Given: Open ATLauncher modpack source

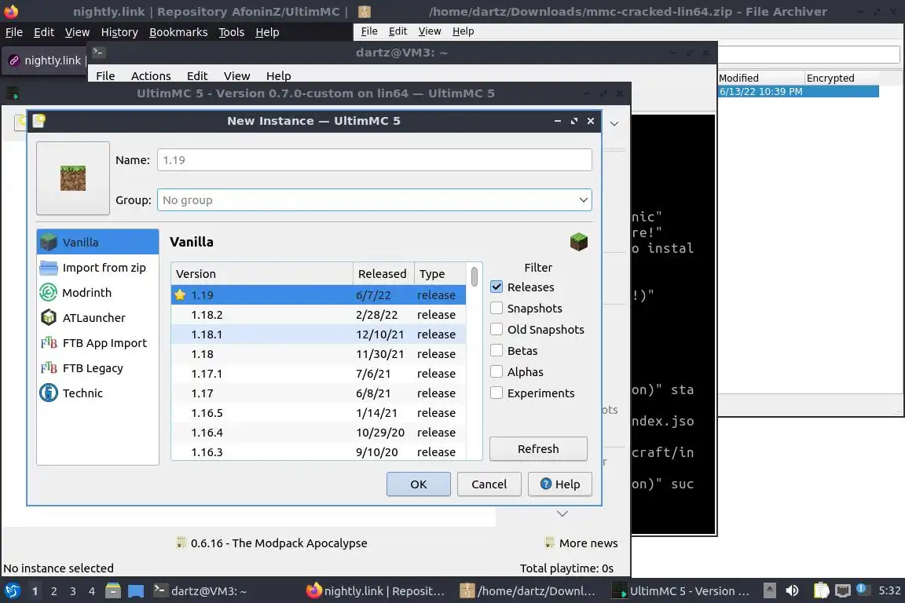Looking at the screenshot, I should (97, 318).
